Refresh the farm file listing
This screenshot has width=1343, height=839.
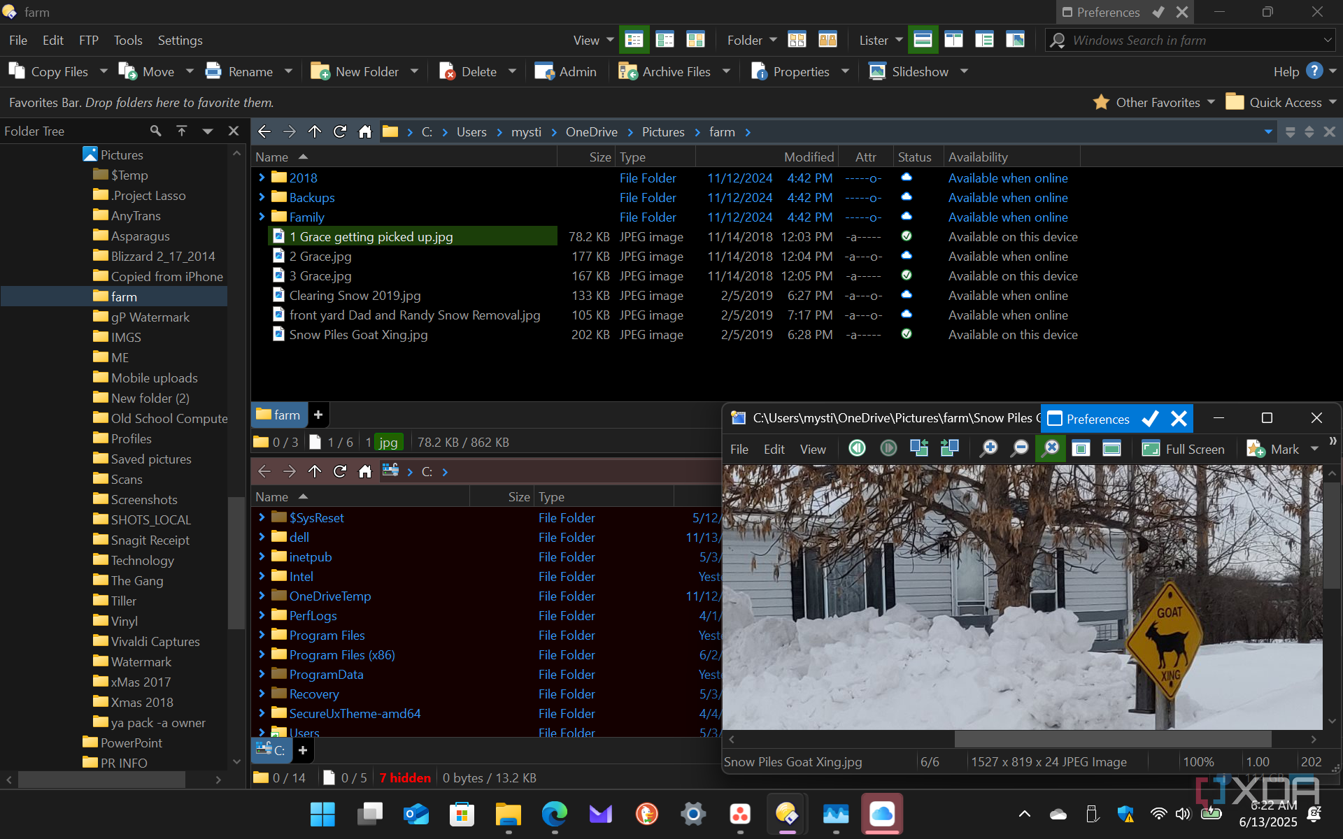[x=340, y=131]
